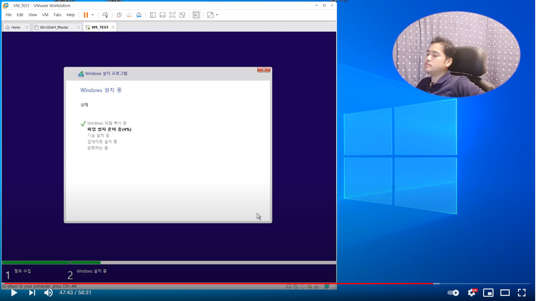
Task: Click the "완료하는 중" step text
Action: [x=97, y=148]
